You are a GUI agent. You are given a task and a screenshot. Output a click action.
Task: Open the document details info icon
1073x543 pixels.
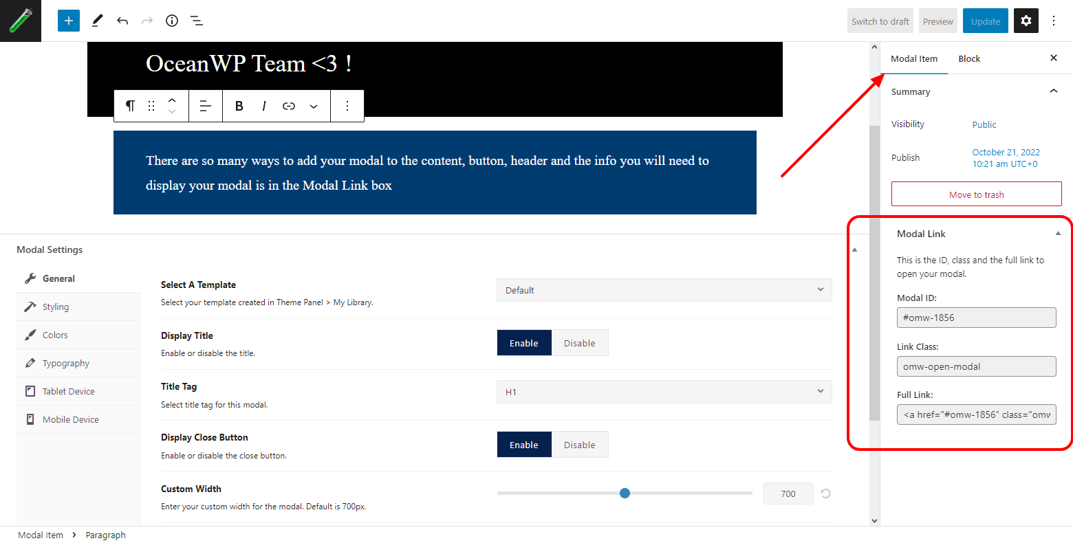(x=172, y=21)
